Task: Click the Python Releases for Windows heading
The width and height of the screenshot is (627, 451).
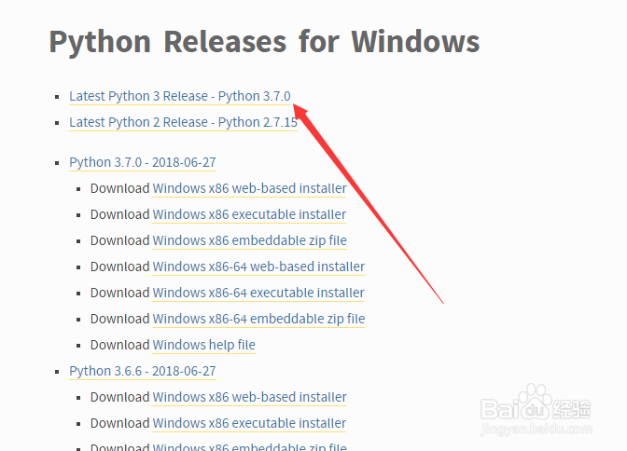Action: pos(264,42)
